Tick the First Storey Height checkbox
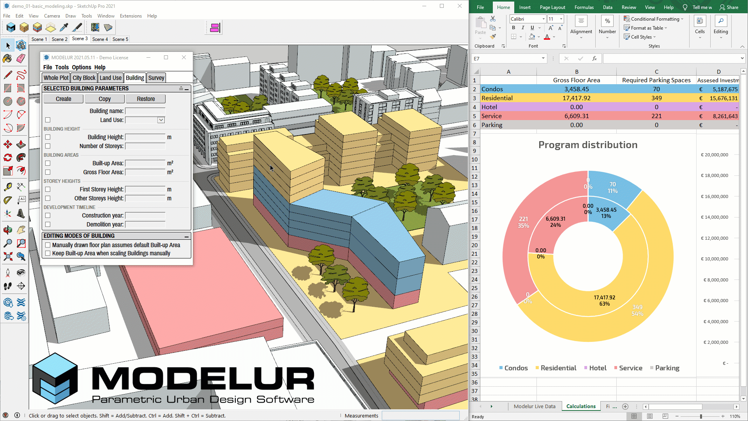Image resolution: width=748 pixels, height=421 pixels. point(48,189)
